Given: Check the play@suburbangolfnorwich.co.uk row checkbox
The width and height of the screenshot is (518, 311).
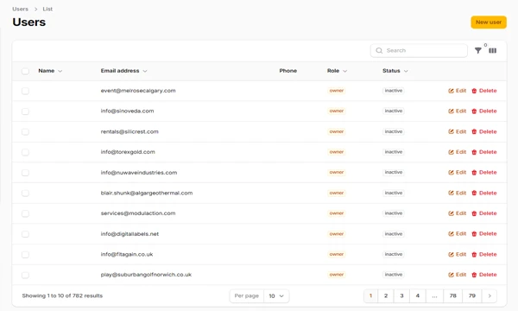Looking at the screenshot, I should click(25, 275).
